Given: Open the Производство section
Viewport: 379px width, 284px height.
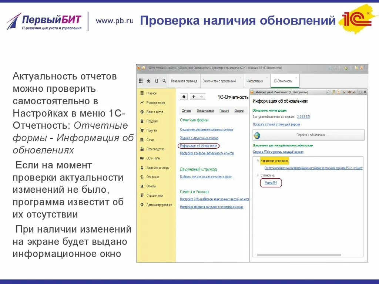Looking at the screenshot, I should click(x=155, y=149).
